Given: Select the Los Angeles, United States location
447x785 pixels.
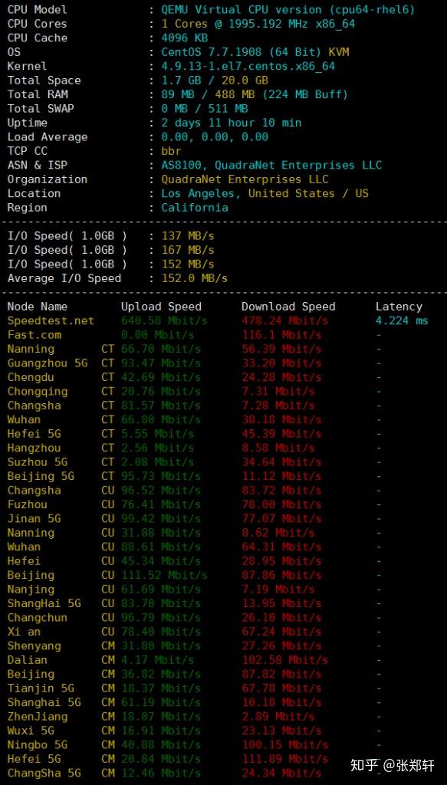Looking at the screenshot, I should pyautogui.click(x=265, y=194).
